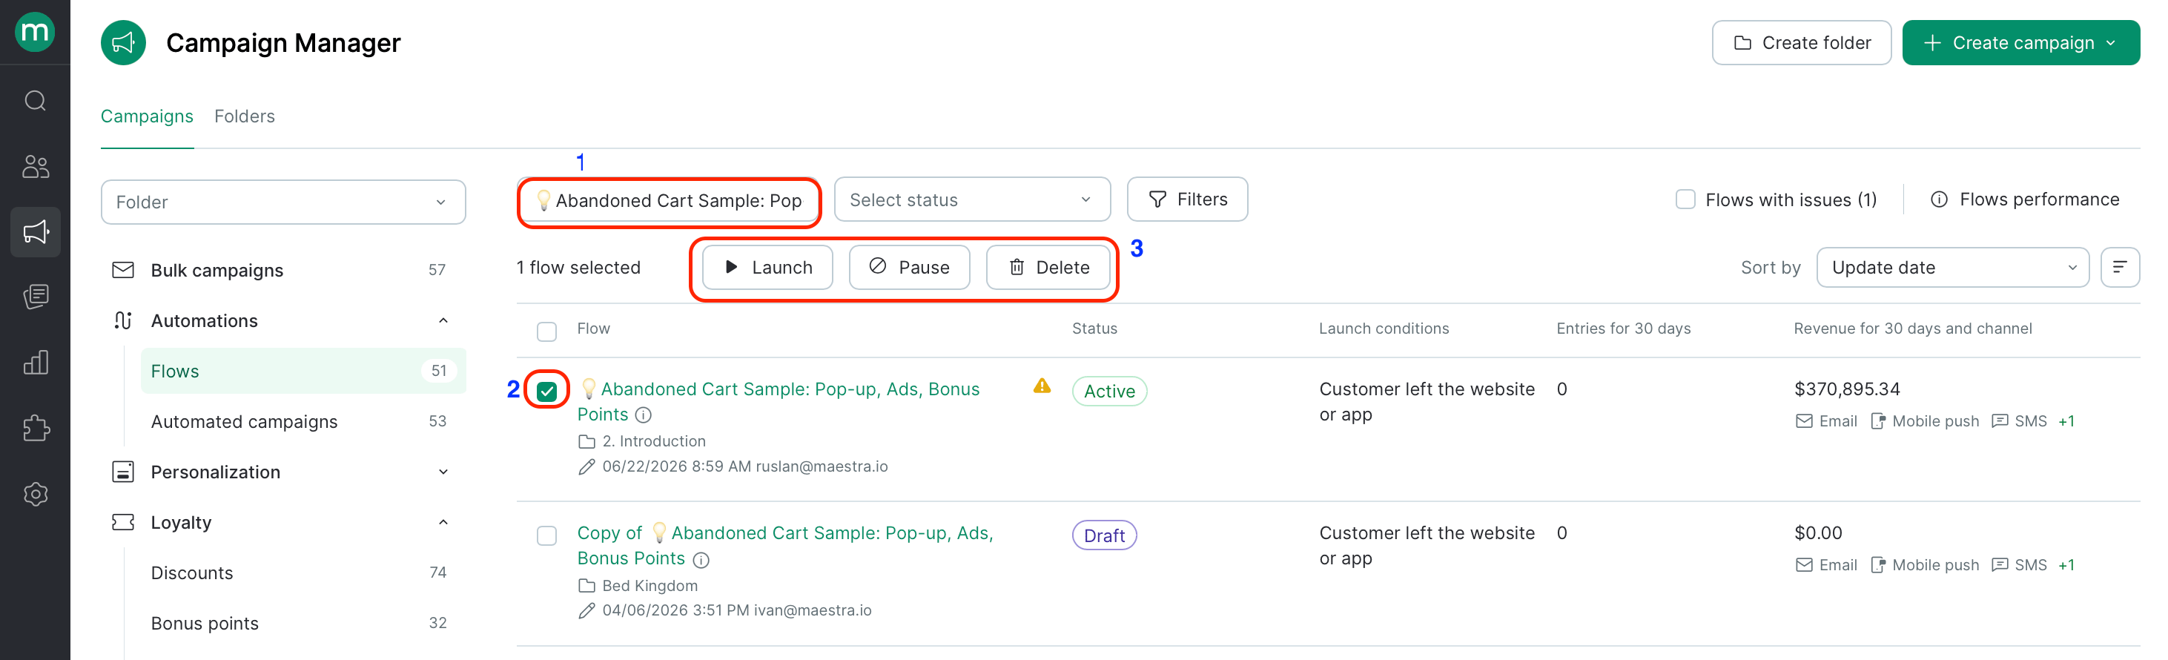
Task: Click the sort order icon button
Action: [2119, 268]
